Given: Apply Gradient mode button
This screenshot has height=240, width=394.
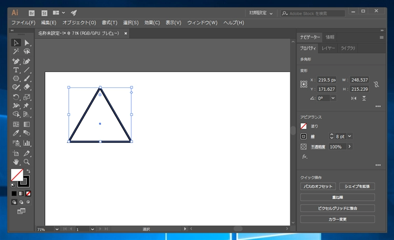Looking at the screenshot, I should [21, 193].
